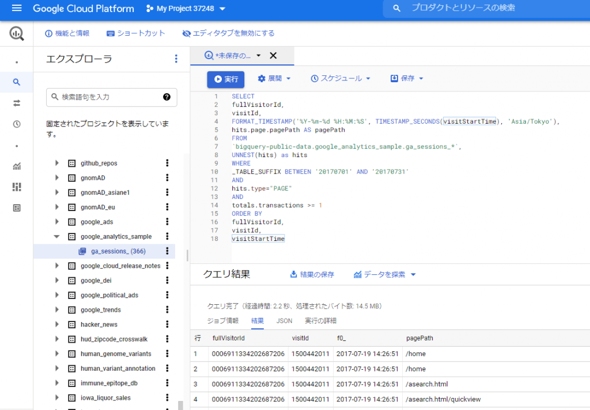Open capacity management icon in sidebar

(17, 187)
